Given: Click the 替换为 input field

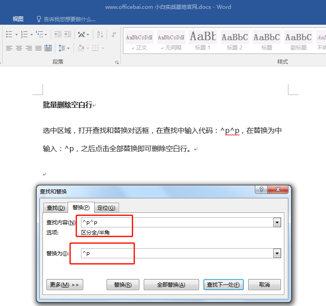Looking at the screenshot, I should (177, 253).
